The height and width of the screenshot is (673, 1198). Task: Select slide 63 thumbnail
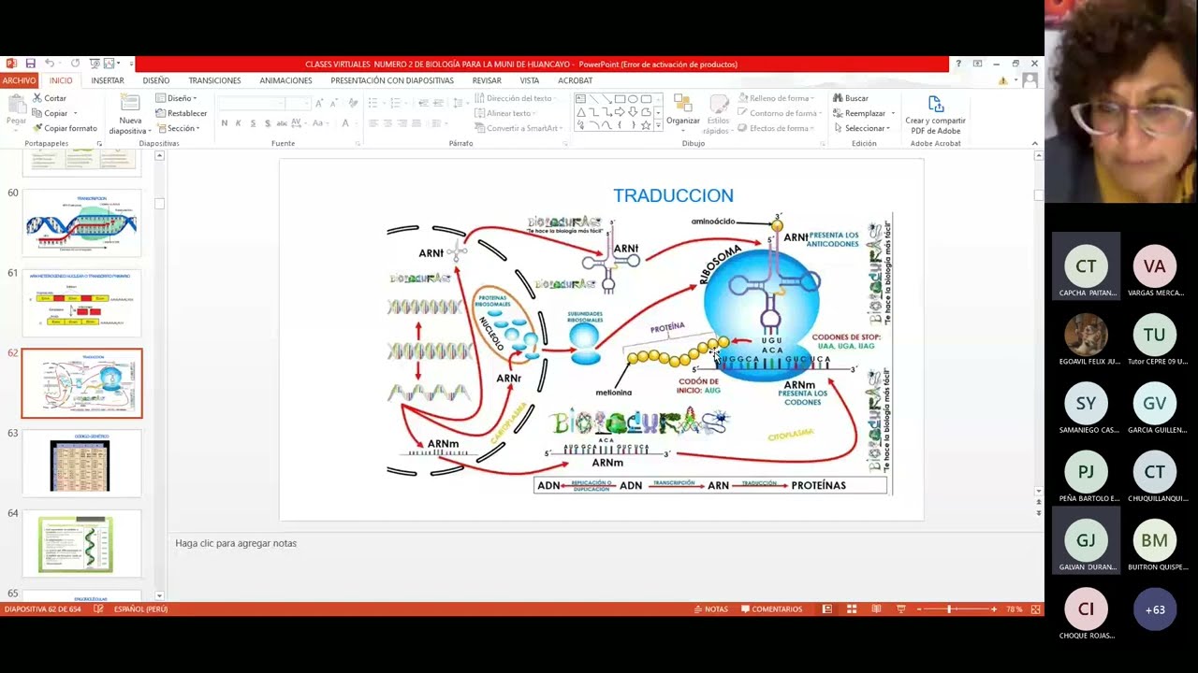81,464
